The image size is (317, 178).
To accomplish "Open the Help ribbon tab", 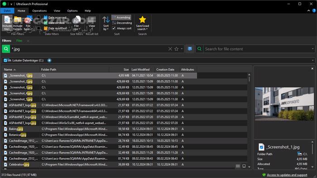I will pos(87,11).
